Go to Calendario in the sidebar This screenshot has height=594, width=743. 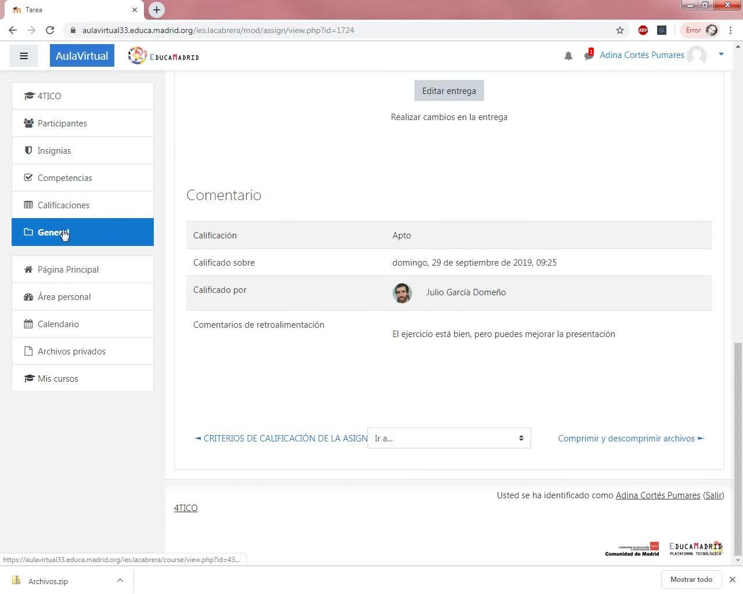tap(82, 324)
